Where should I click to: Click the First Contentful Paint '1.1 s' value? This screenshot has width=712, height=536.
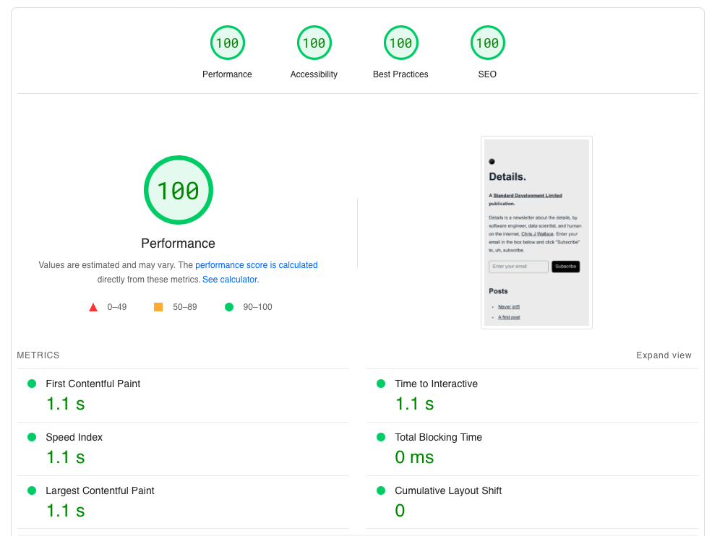[x=66, y=404]
